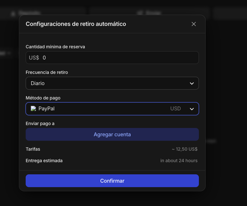Click the Método de pago label

tap(43, 98)
